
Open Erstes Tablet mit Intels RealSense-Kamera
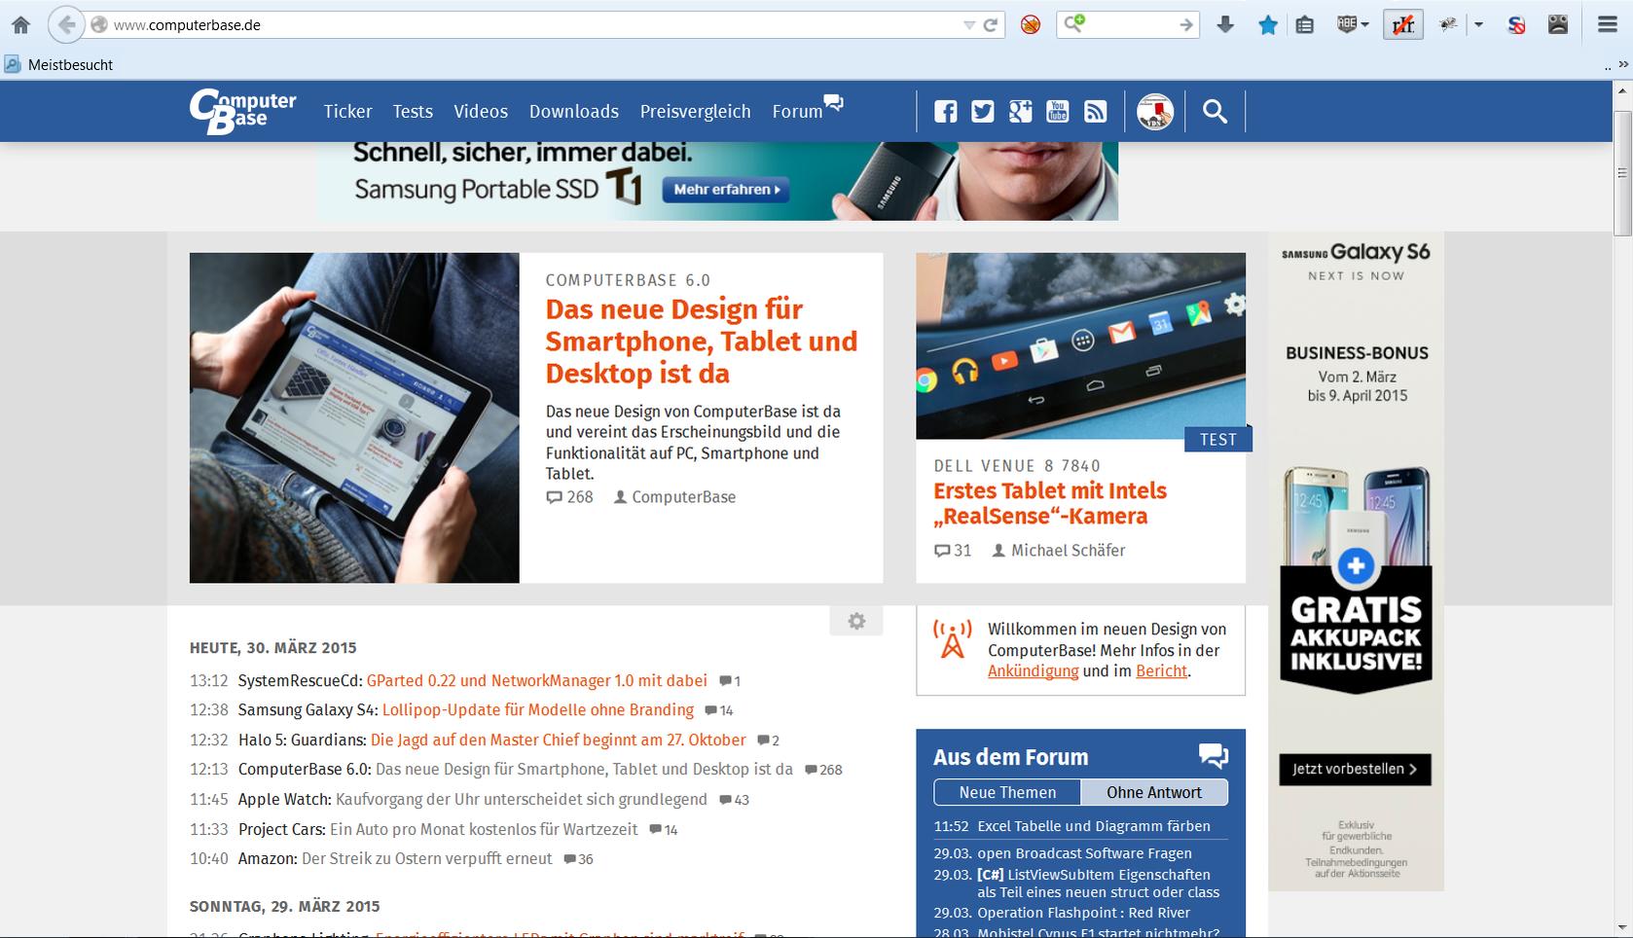pos(1050,504)
